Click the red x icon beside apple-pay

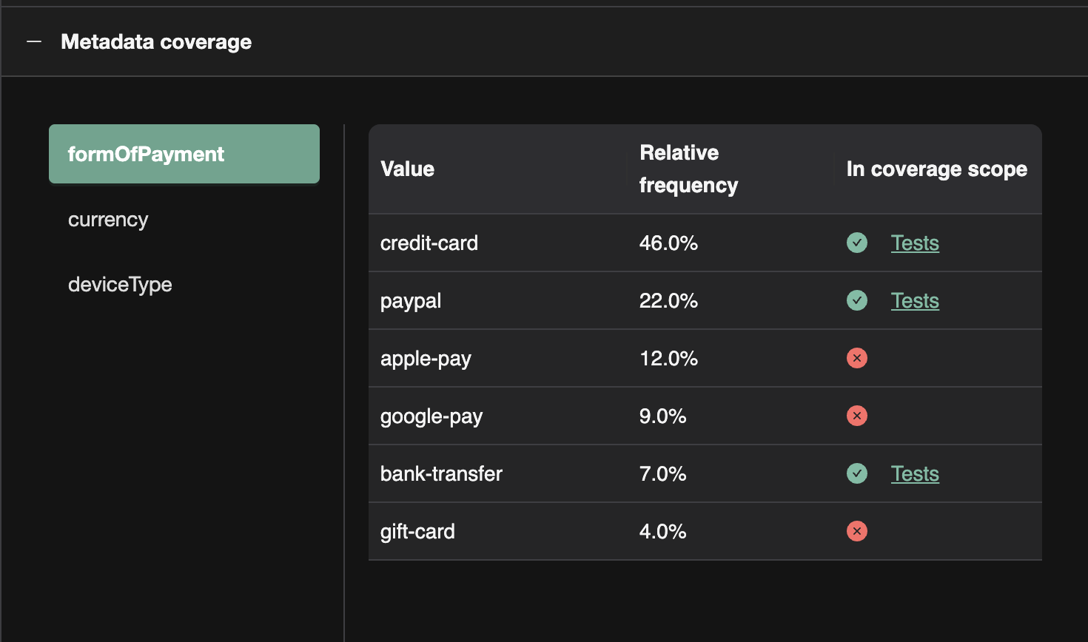tap(856, 358)
